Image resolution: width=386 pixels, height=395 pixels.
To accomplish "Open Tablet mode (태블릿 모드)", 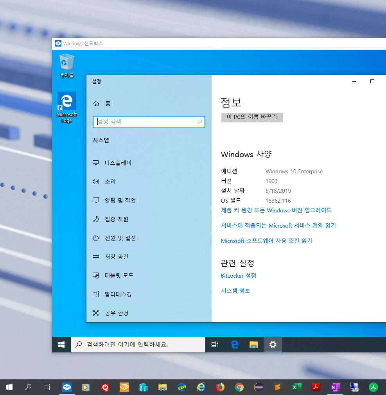I will (x=113, y=275).
